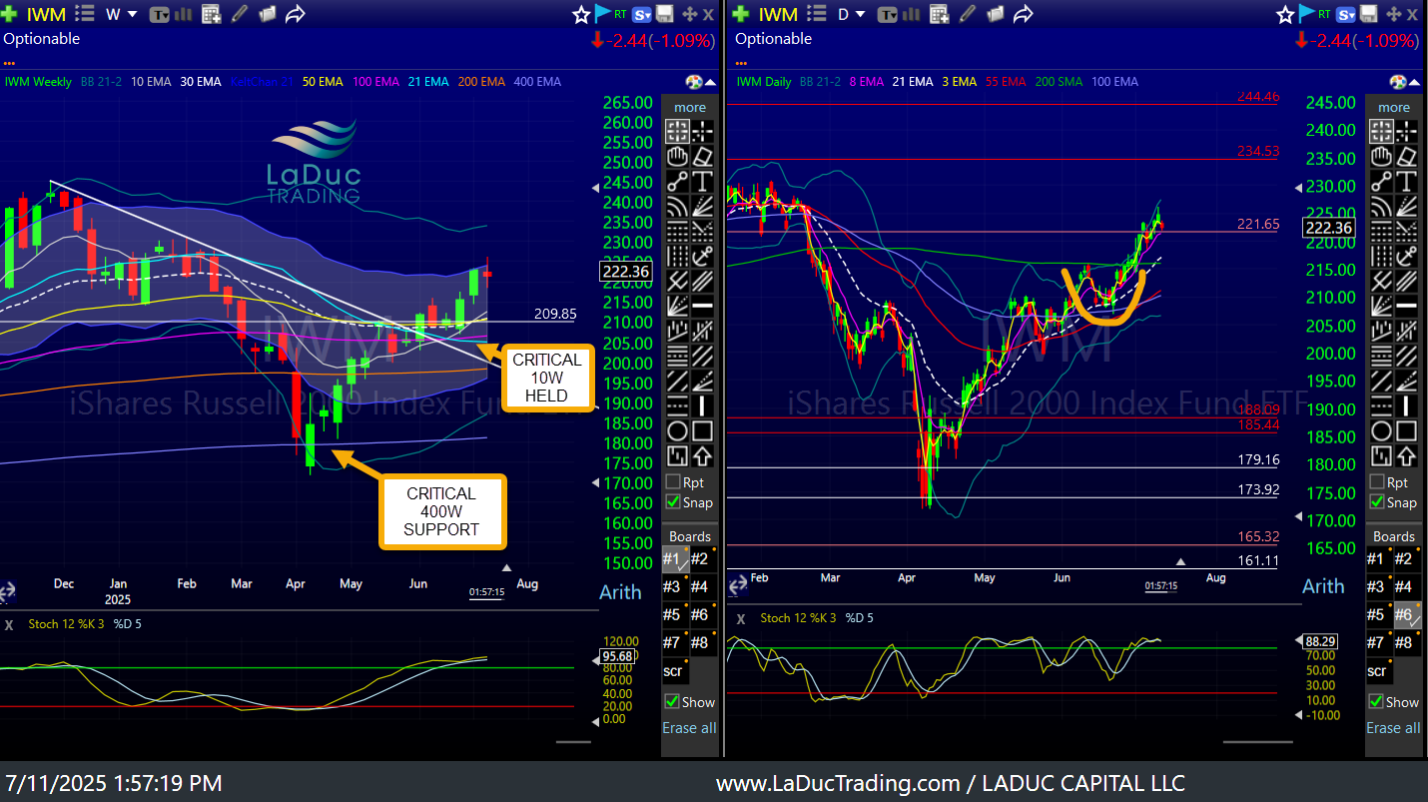This screenshot has width=1428, height=802.
Task: Click the favorite star icon on daily chart
Action: point(1285,14)
